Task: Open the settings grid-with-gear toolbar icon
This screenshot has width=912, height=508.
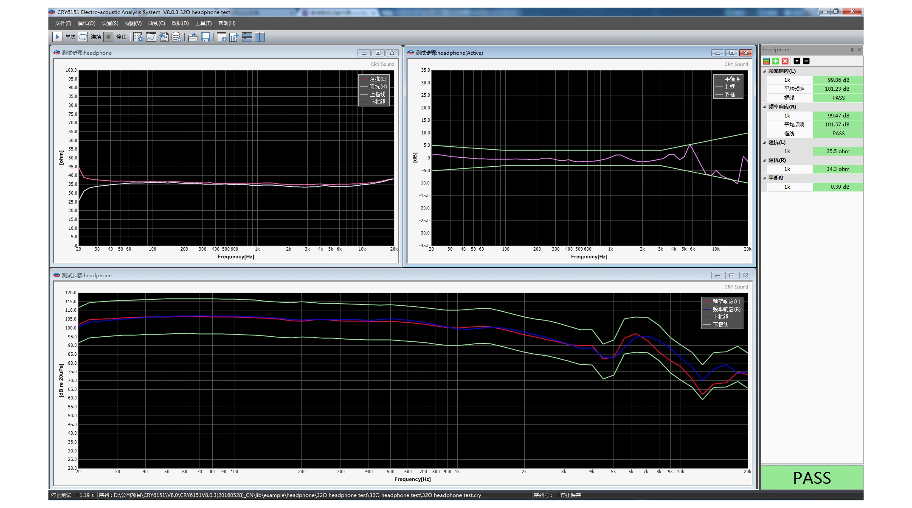Action: click(138, 37)
